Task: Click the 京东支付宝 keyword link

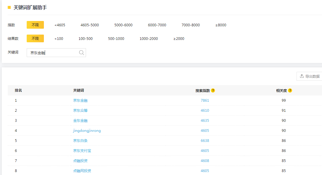Action: (82, 151)
